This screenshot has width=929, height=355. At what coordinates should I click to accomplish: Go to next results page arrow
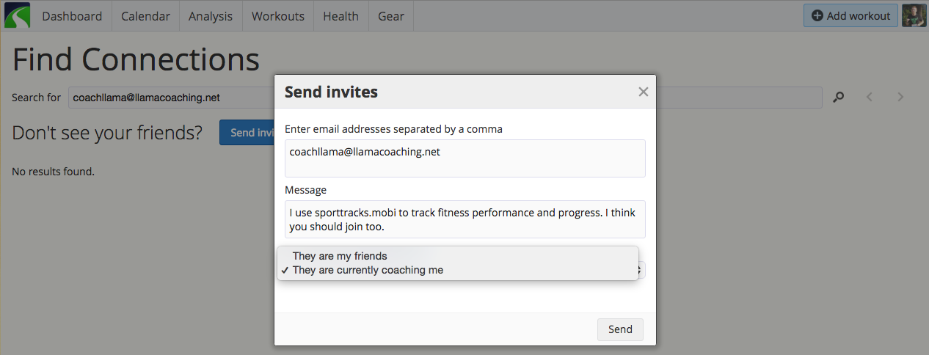(x=901, y=97)
